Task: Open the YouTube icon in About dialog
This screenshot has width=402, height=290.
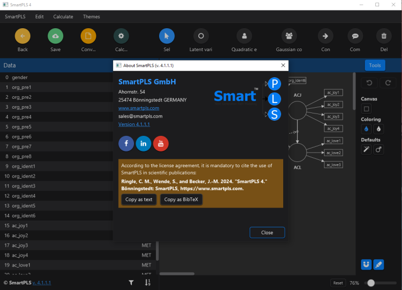Action: (161, 144)
